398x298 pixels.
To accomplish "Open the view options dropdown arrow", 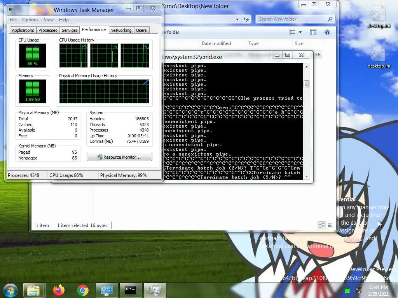I will [x=300, y=32].
